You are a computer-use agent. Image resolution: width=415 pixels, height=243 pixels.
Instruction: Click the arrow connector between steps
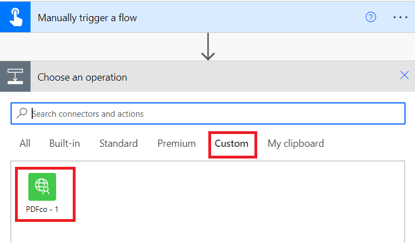(x=208, y=47)
